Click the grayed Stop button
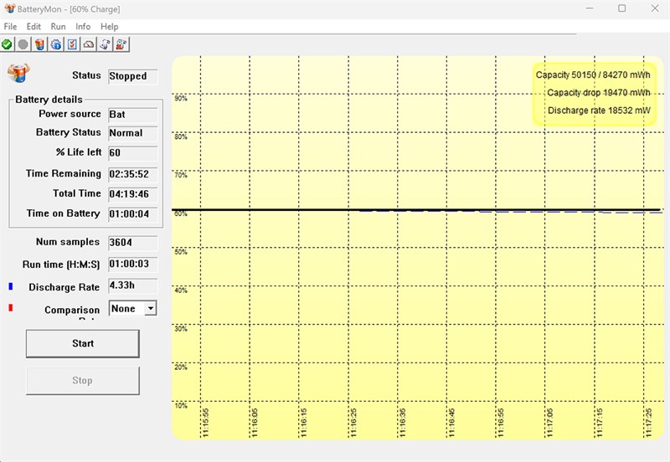Screen dimensions: 670x462 point(82,381)
